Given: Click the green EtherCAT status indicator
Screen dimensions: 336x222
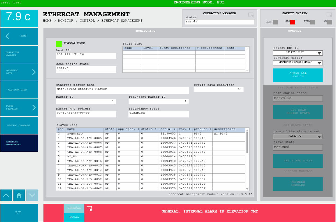Looking at the screenshot, I should 59,43.
